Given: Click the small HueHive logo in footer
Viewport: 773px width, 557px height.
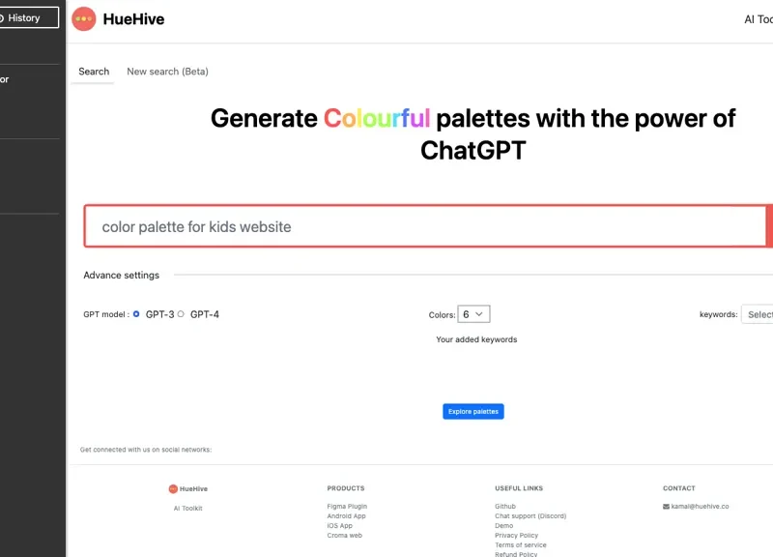Looking at the screenshot, I should (173, 488).
